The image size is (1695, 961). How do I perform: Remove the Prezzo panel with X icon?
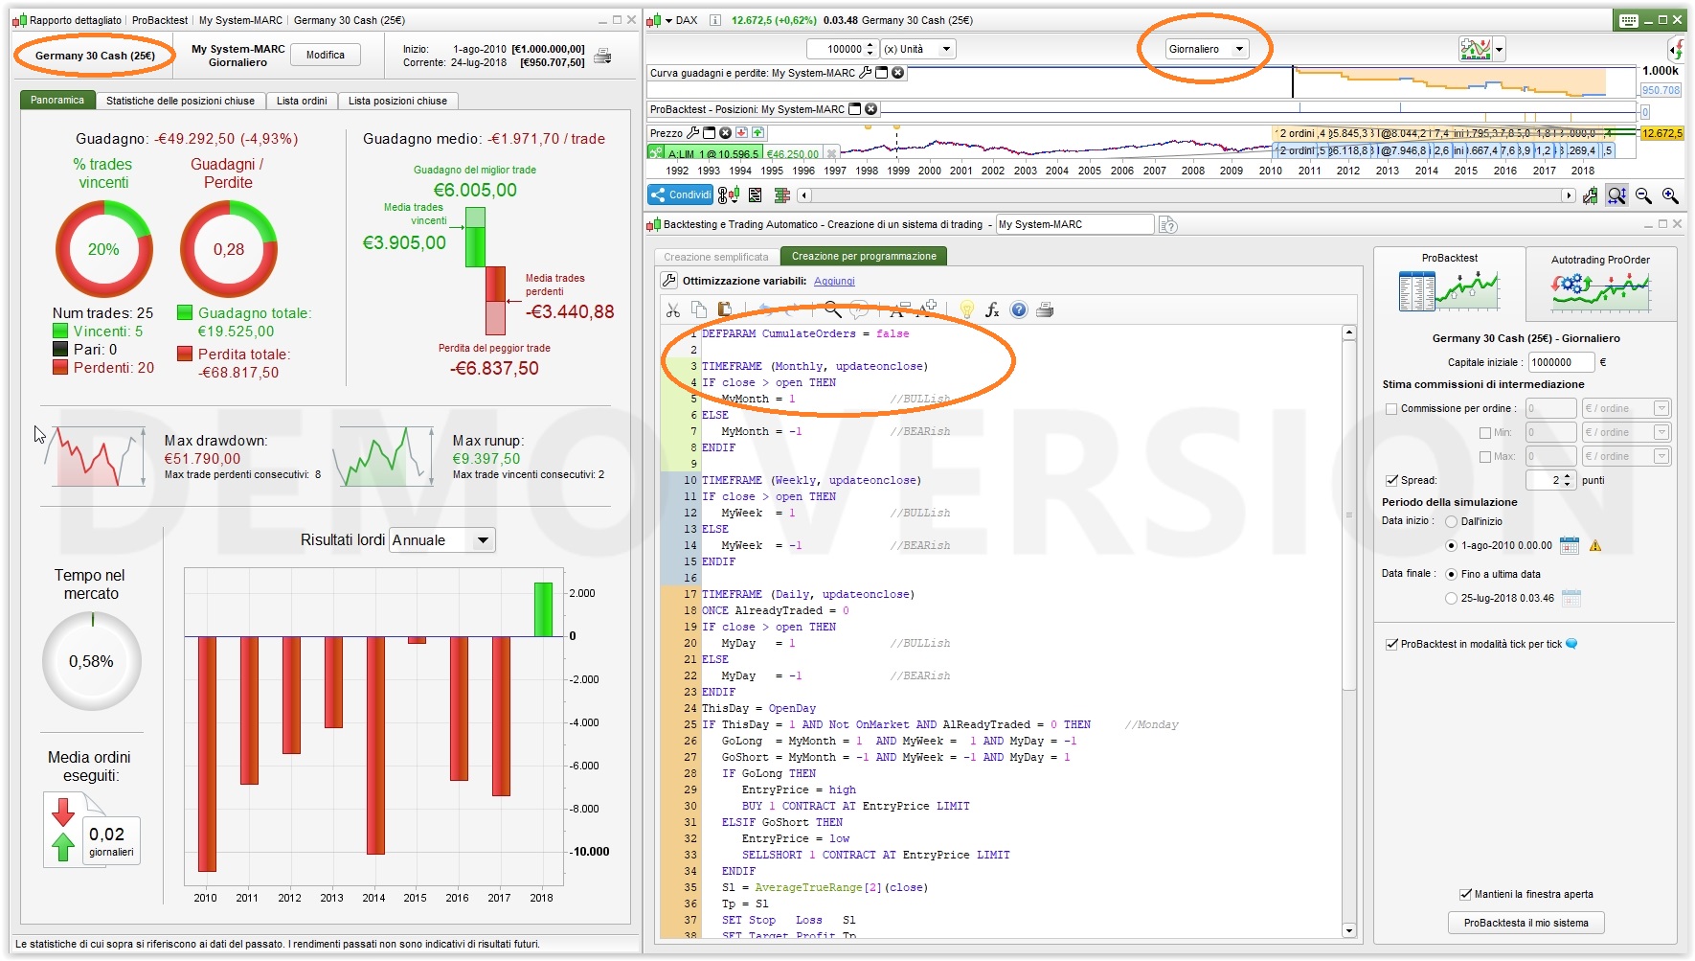[725, 133]
